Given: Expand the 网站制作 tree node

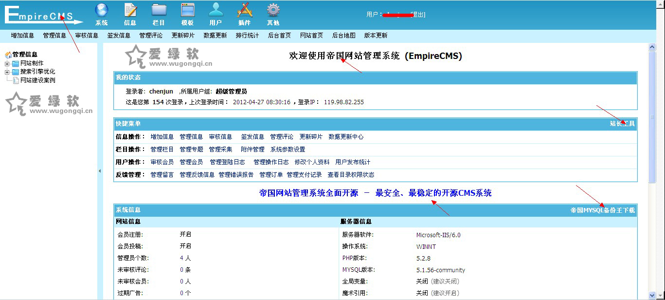Looking at the screenshot, I should pyautogui.click(x=7, y=63).
